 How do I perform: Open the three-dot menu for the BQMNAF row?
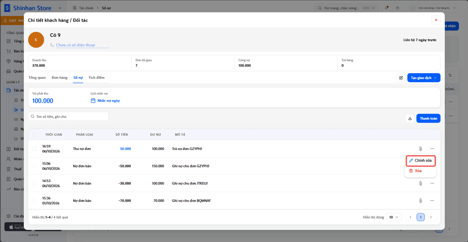click(432, 201)
